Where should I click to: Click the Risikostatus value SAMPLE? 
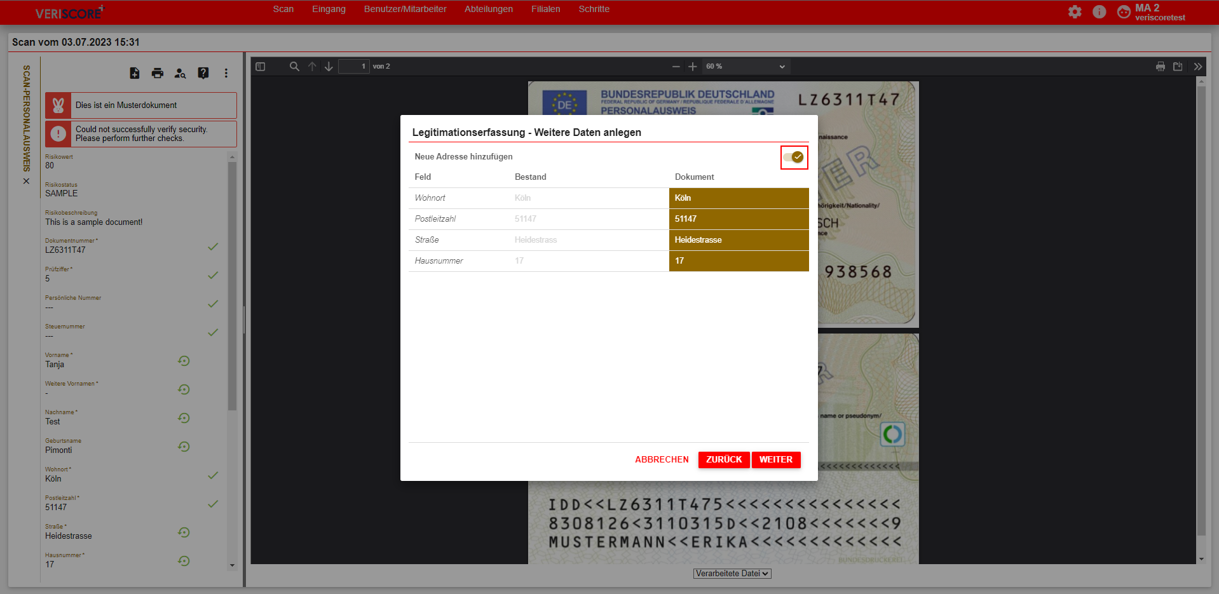pyautogui.click(x=62, y=194)
